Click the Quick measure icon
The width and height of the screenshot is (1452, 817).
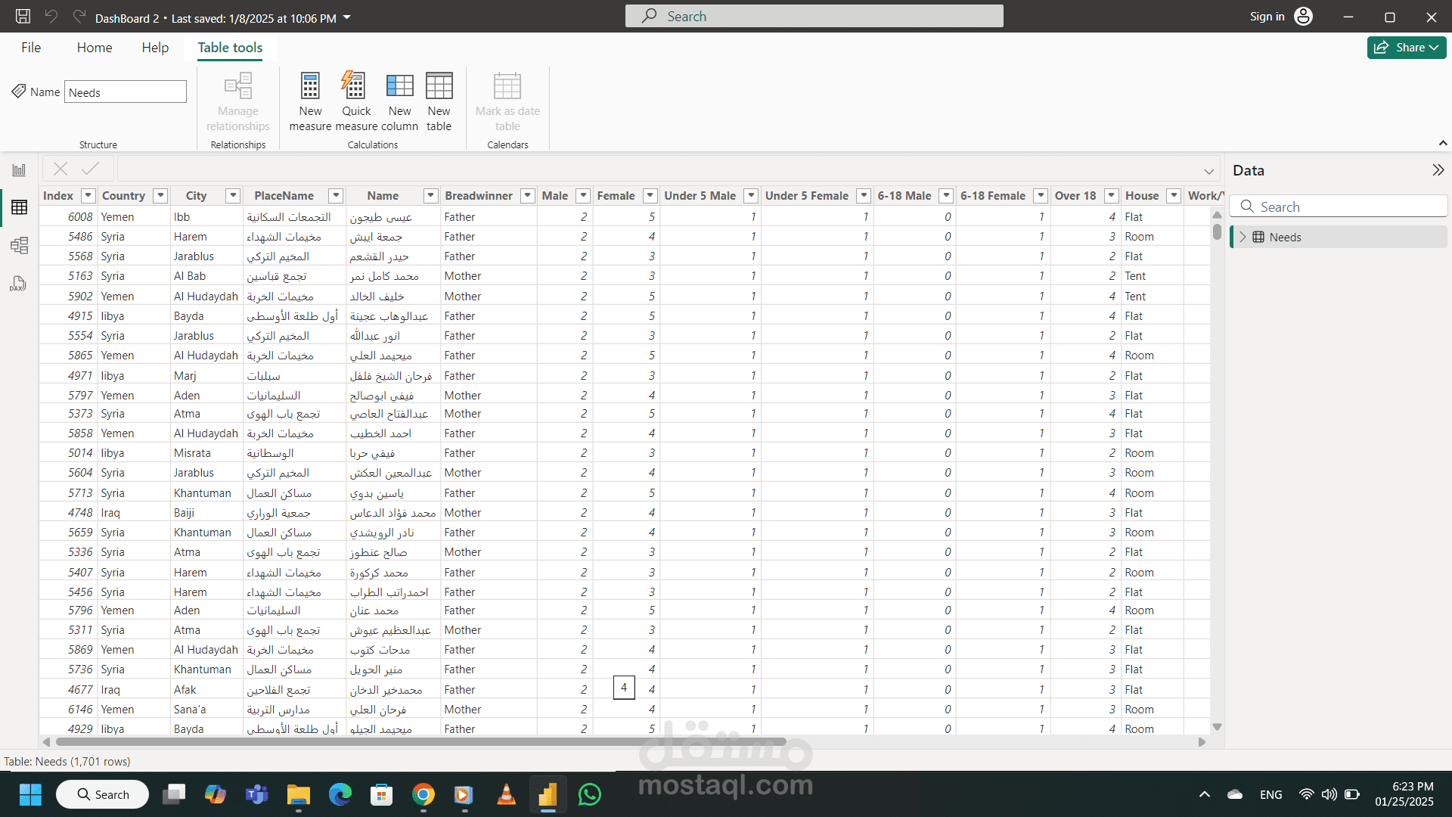coord(355,87)
